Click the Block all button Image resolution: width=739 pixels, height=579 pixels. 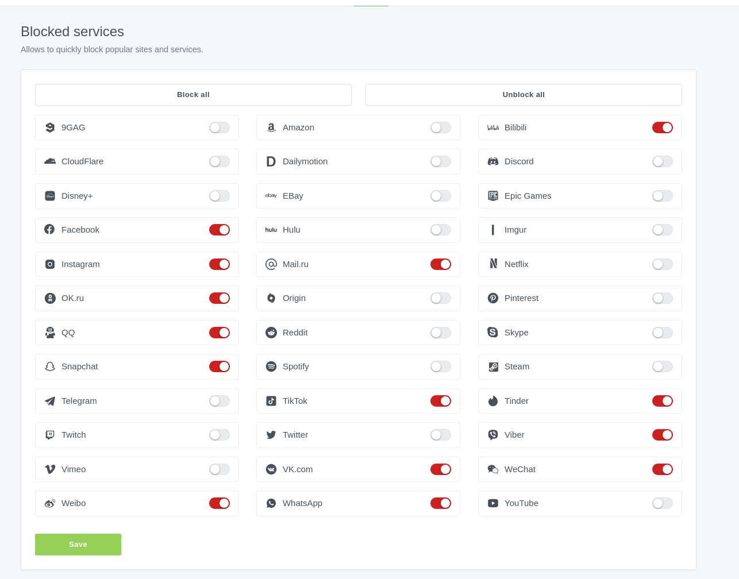pyautogui.click(x=193, y=95)
